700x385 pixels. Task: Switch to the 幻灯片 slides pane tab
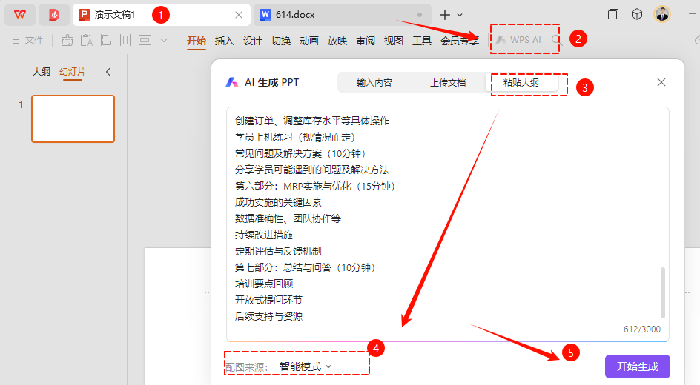[x=73, y=72]
